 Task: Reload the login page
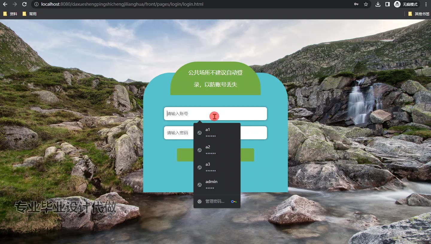pyautogui.click(x=25, y=4)
